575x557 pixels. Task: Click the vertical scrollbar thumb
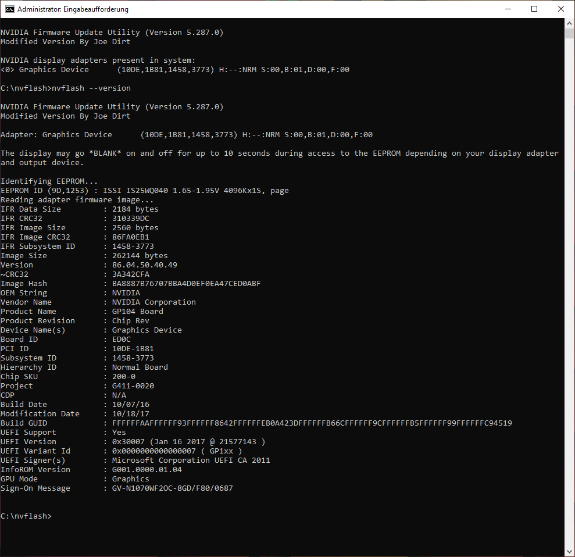569,33
